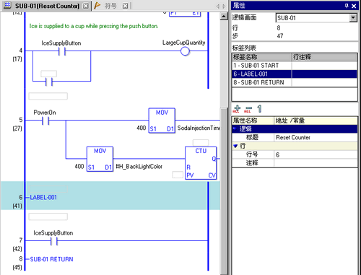The height and width of the screenshot is (275, 361).
Task: Select the PowerOn contact on rung 5
Action: 45,121
